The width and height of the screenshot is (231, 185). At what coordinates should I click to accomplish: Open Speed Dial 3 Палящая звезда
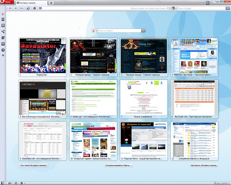pos(144,57)
